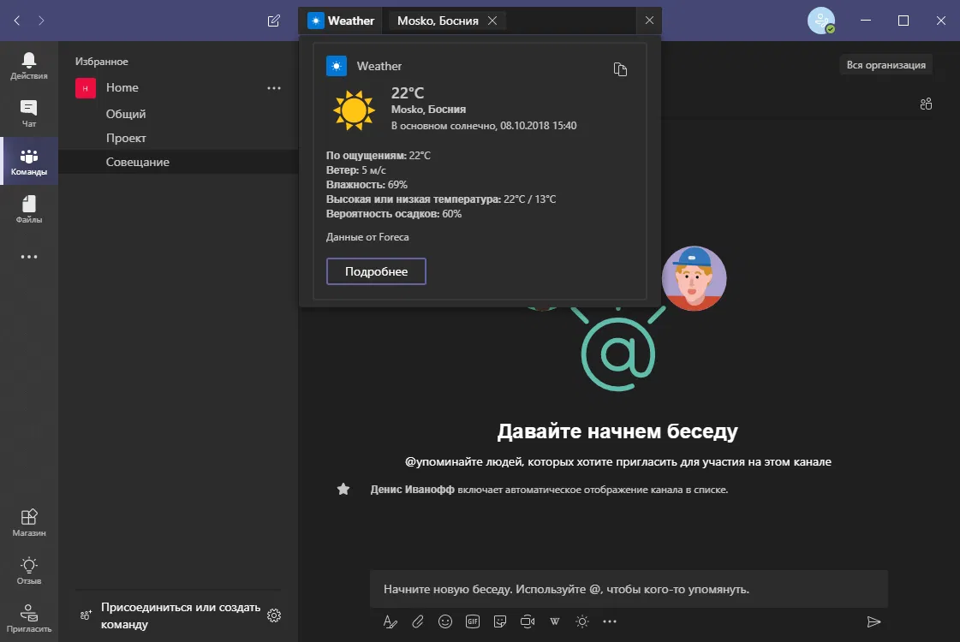Insert a GIF from the toolbar
This screenshot has width=960, height=642.
[473, 621]
